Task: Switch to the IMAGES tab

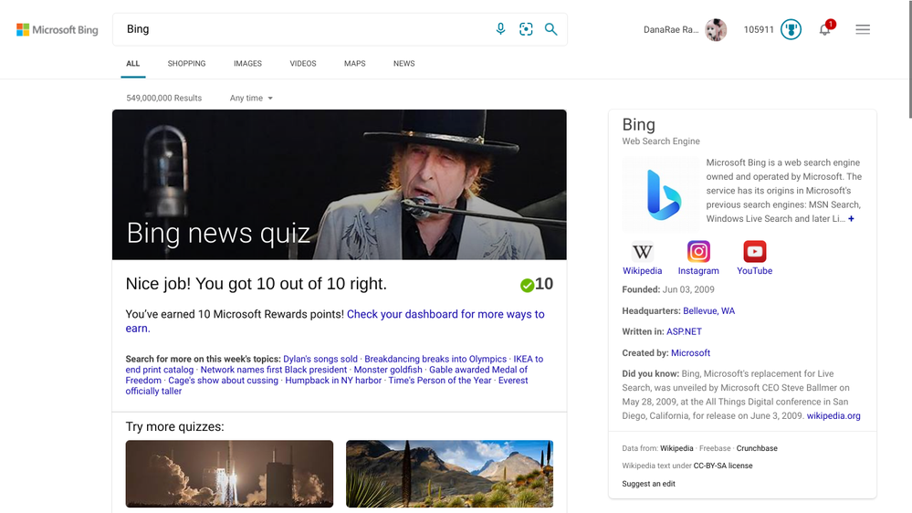Action: tap(247, 63)
